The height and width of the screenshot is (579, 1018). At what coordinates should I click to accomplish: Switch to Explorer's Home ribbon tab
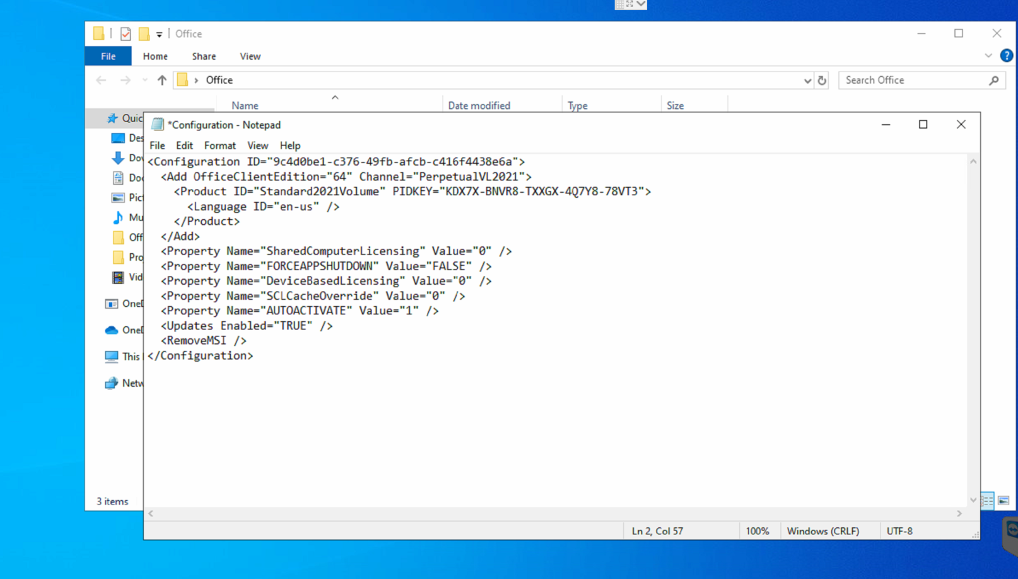tap(155, 56)
